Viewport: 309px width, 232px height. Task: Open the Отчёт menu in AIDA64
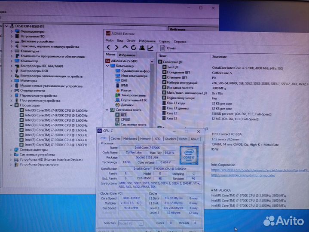point(131,41)
